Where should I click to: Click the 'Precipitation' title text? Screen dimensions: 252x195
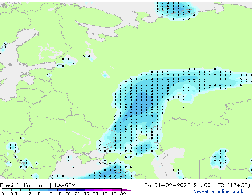(x=17, y=185)
